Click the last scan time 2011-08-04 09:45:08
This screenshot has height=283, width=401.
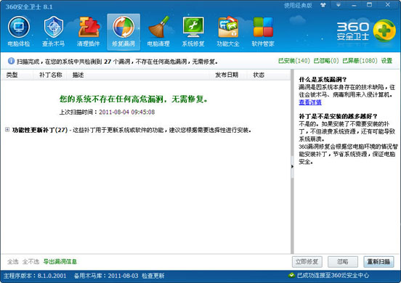(x=127, y=112)
